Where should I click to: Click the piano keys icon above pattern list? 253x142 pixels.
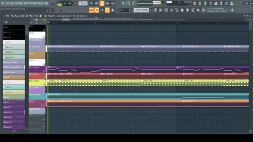[6, 22]
